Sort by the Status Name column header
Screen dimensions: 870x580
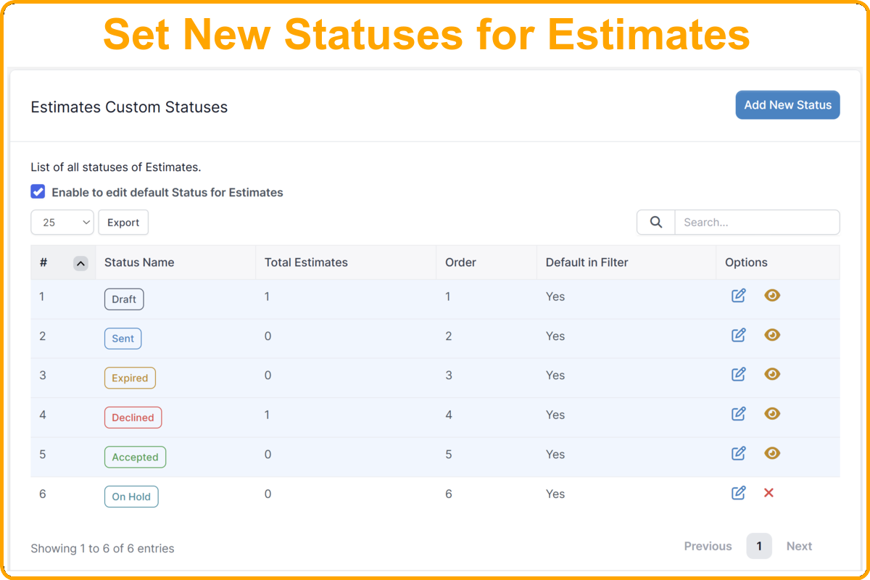pyautogui.click(x=139, y=262)
